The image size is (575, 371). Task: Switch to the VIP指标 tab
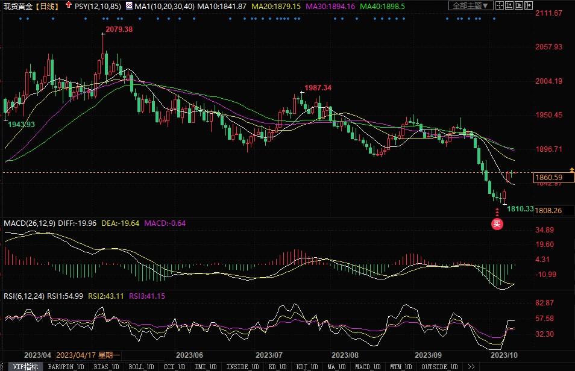coord(26,366)
